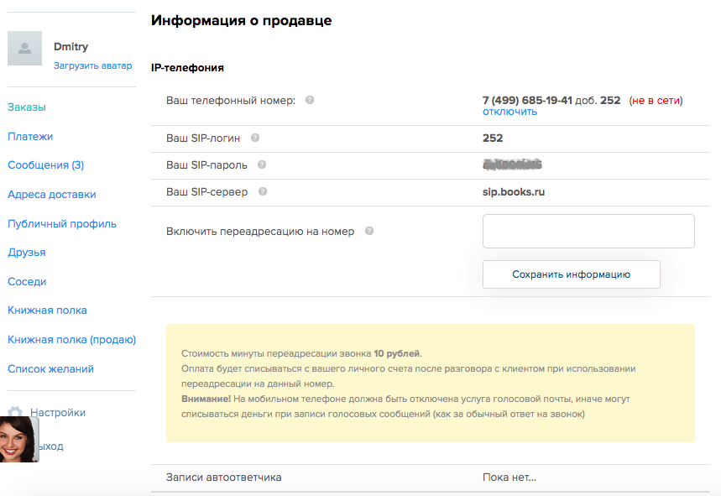Click the Загрузить аватар link

point(93,65)
